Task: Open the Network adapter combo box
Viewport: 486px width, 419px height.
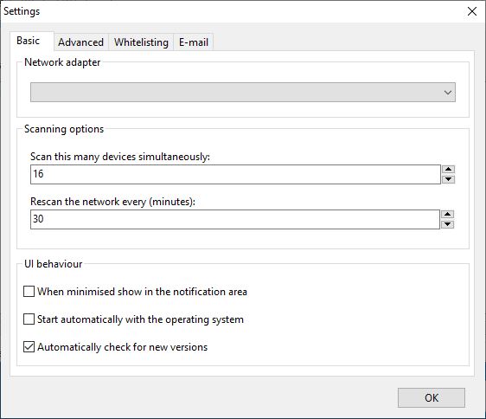Action: coord(243,92)
